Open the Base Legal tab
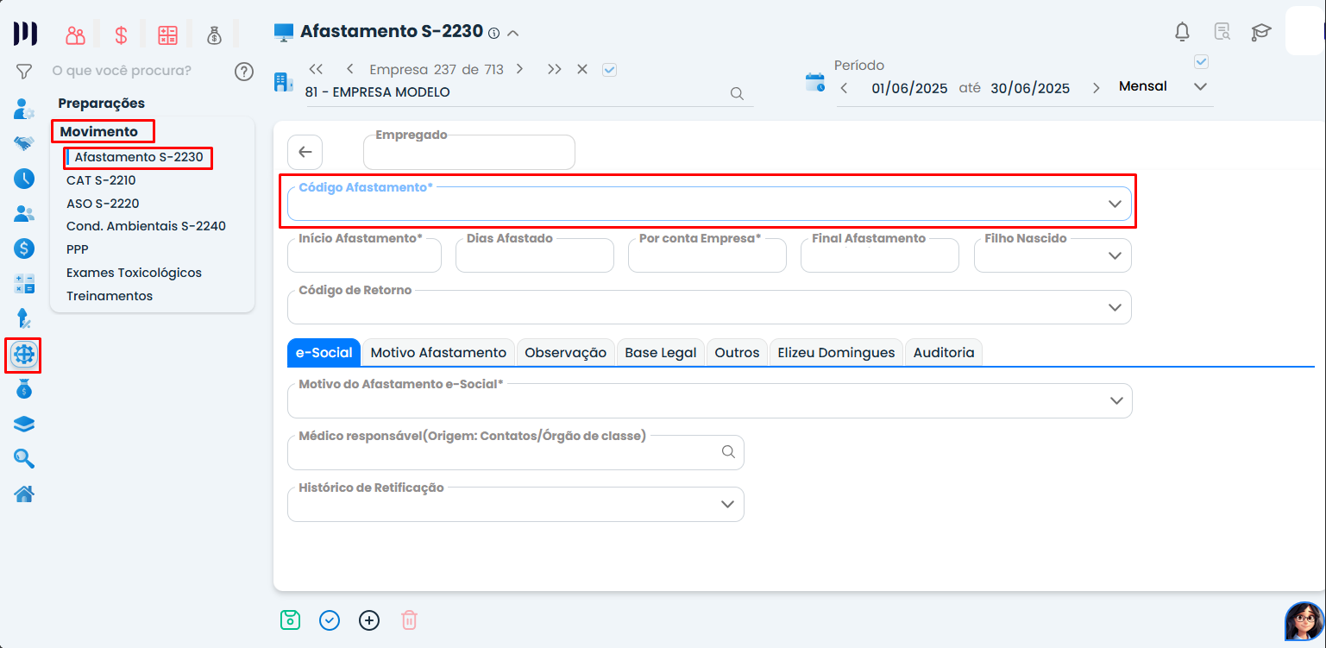 661,352
